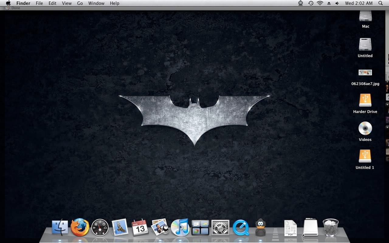
Task: Open System Preferences gear icon
Action: pyautogui.click(x=220, y=228)
